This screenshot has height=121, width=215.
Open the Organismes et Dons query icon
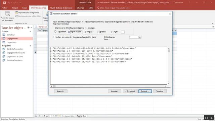pyautogui.click(x=4, y=56)
